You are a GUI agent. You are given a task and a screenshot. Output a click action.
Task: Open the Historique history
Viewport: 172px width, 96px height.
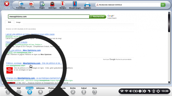(x=52, y=5)
